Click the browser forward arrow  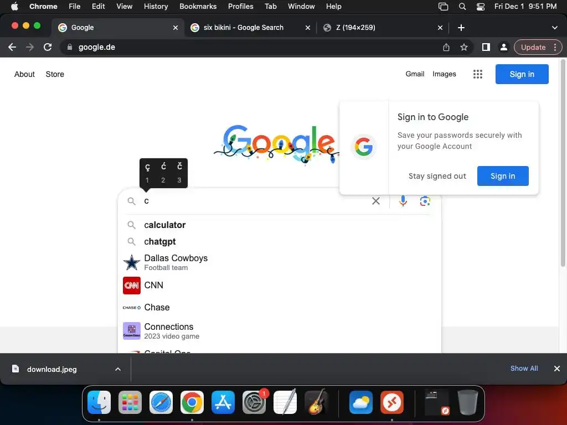[30, 47]
